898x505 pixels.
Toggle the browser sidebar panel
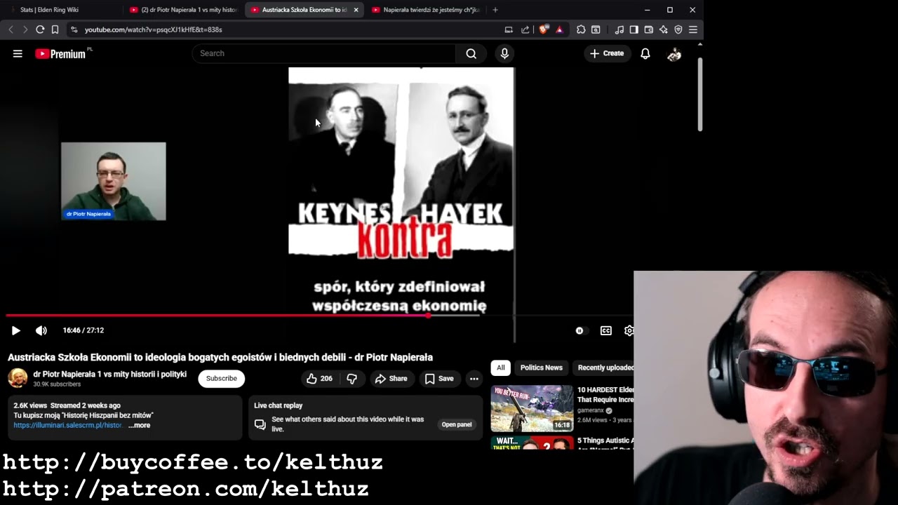coord(634,29)
